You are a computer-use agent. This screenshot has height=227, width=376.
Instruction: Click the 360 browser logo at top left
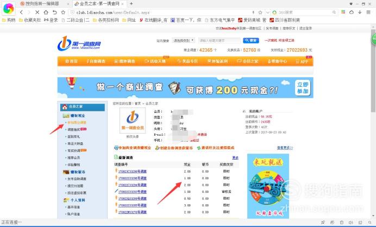coord(8,8)
